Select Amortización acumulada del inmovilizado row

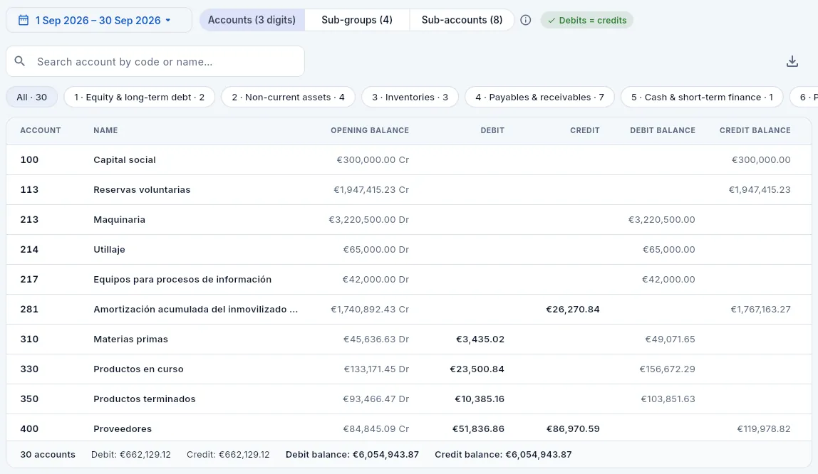[x=409, y=310]
